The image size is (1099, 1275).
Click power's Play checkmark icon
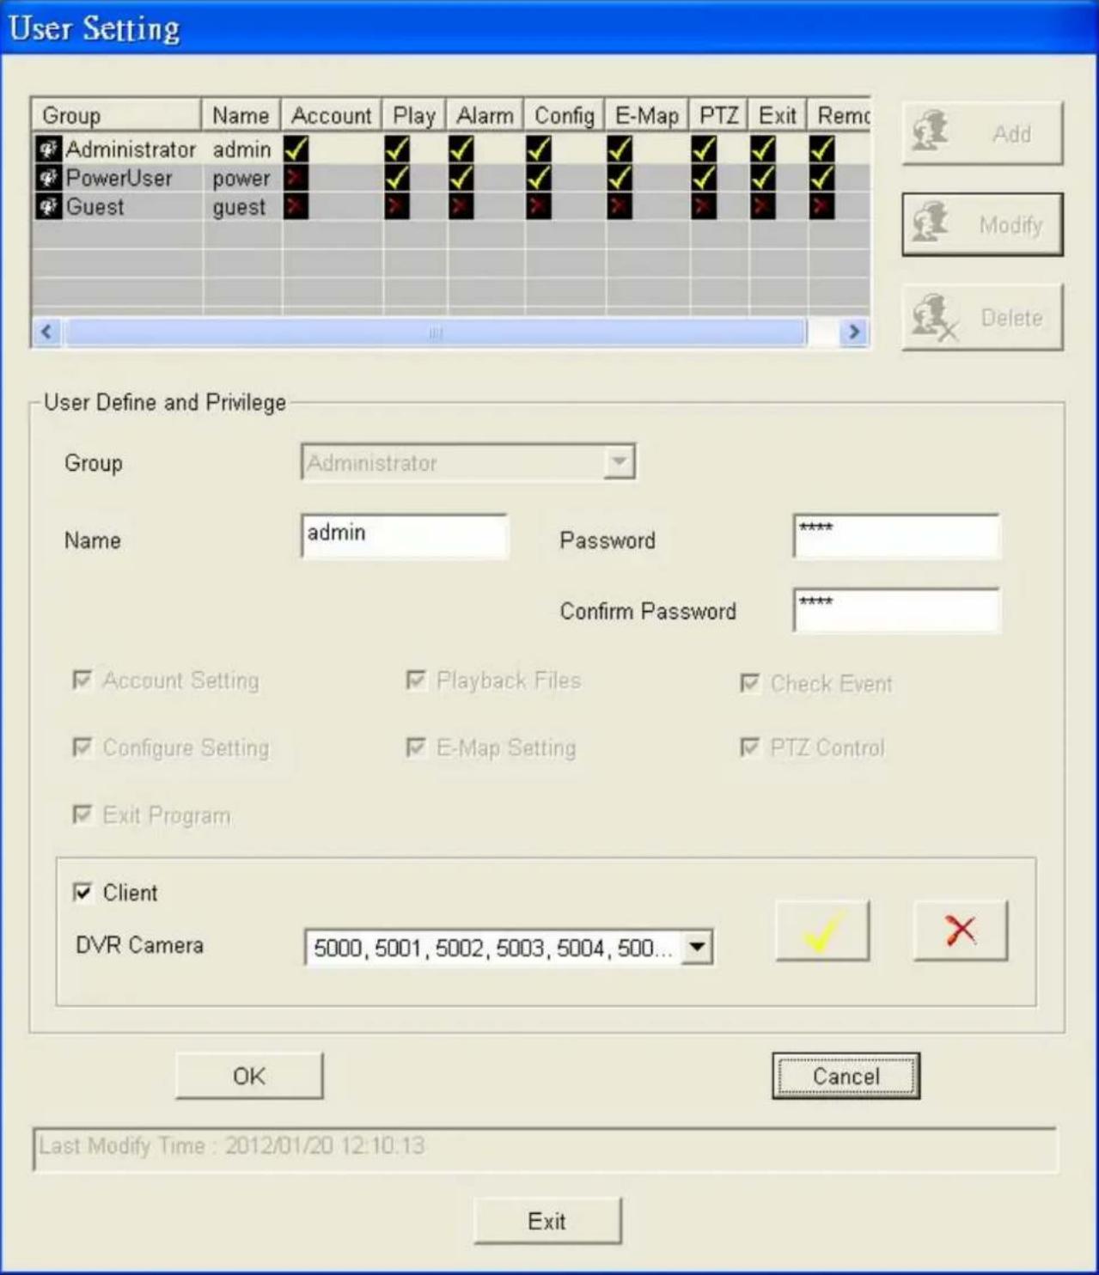pyautogui.click(x=397, y=178)
